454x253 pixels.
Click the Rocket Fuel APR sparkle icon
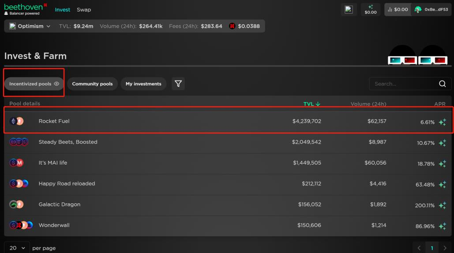tap(442, 122)
